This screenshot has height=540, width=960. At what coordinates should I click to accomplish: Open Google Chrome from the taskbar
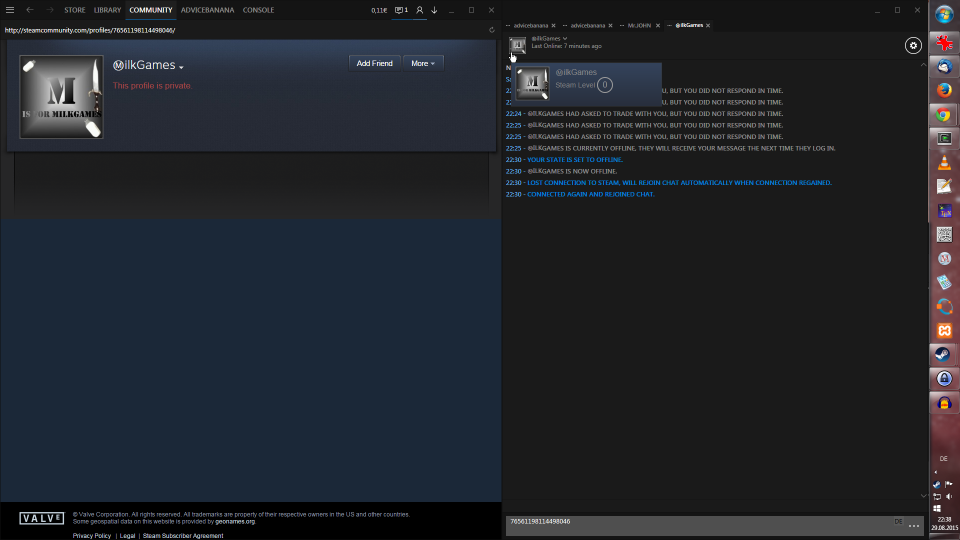point(943,115)
